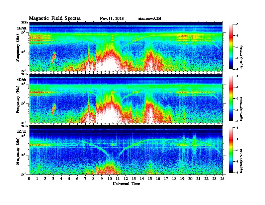This screenshot has width=265, height=205.
Task: Click the x-axis tick label "7"
Action: tap(85, 179)
